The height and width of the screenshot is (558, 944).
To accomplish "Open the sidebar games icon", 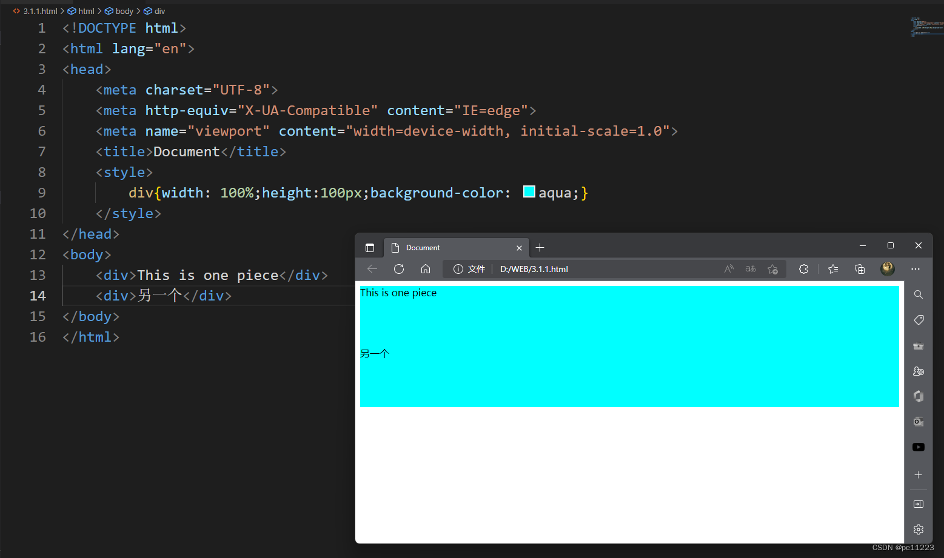I will [919, 371].
